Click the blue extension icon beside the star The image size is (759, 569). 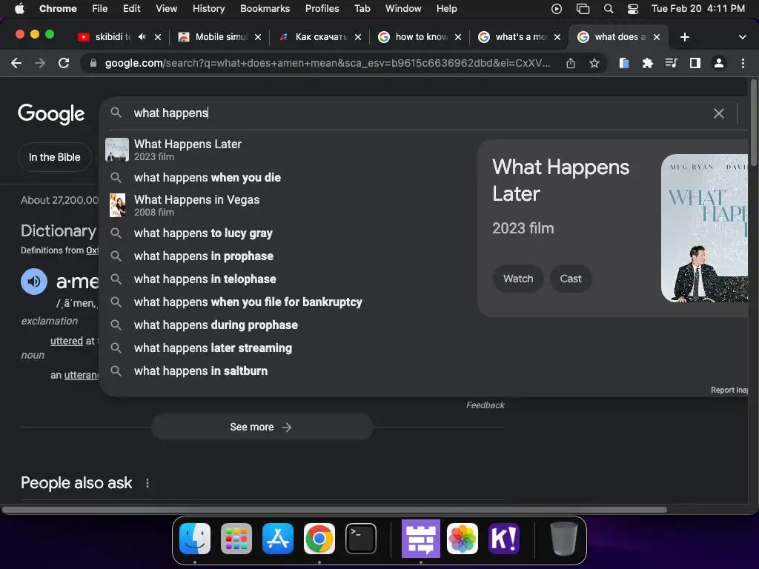pos(624,63)
